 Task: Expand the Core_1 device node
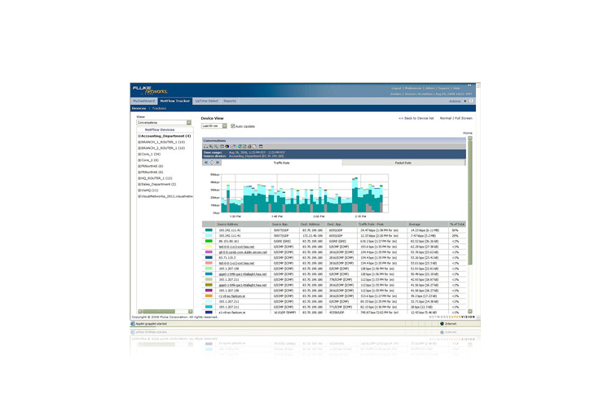(x=139, y=154)
